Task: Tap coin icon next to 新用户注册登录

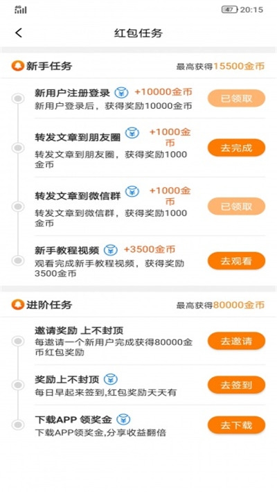Action: pyautogui.click(x=121, y=93)
